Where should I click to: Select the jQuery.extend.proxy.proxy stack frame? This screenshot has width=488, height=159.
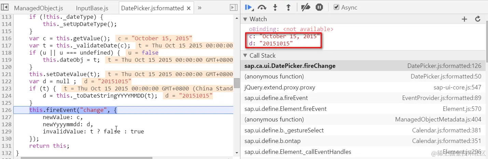(363, 87)
